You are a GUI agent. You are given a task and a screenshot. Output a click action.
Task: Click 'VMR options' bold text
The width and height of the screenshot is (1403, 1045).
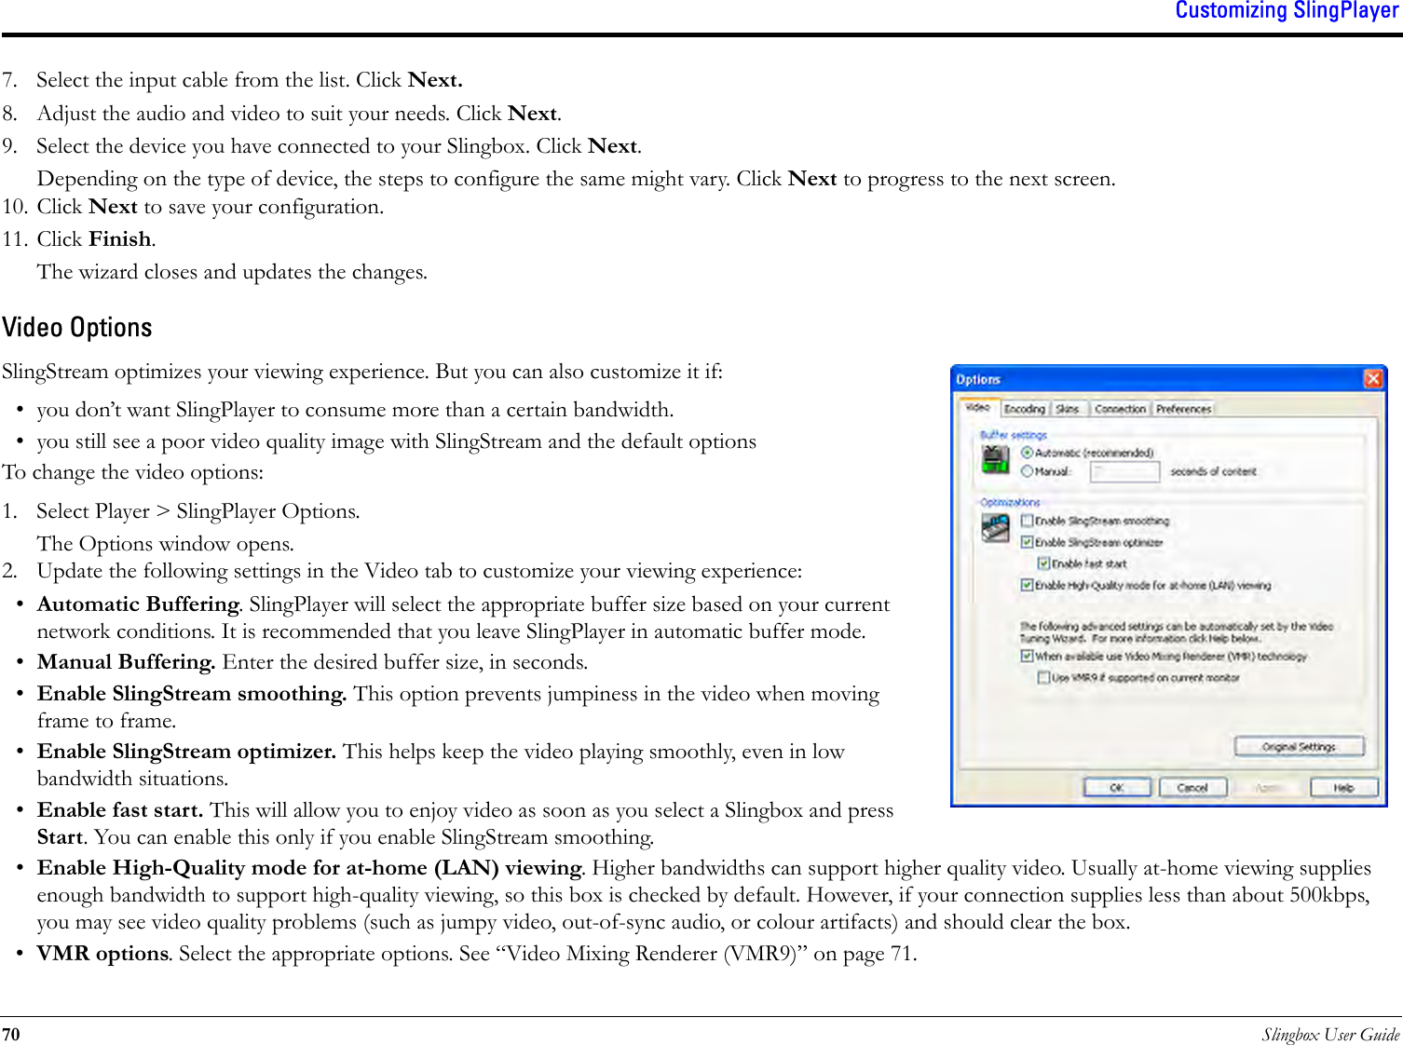pyautogui.click(x=103, y=953)
